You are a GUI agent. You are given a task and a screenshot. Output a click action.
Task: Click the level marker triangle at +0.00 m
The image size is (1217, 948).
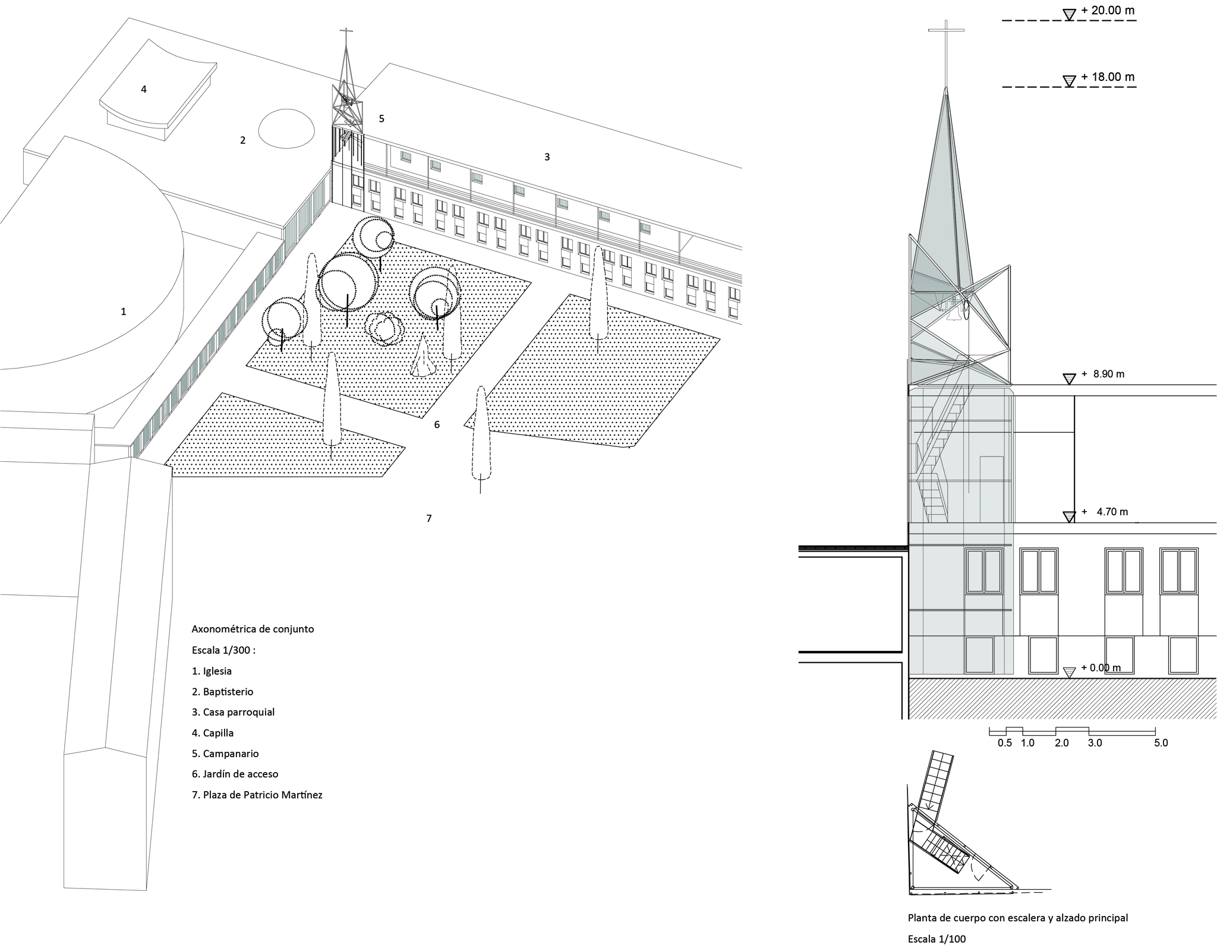pos(1069,672)
